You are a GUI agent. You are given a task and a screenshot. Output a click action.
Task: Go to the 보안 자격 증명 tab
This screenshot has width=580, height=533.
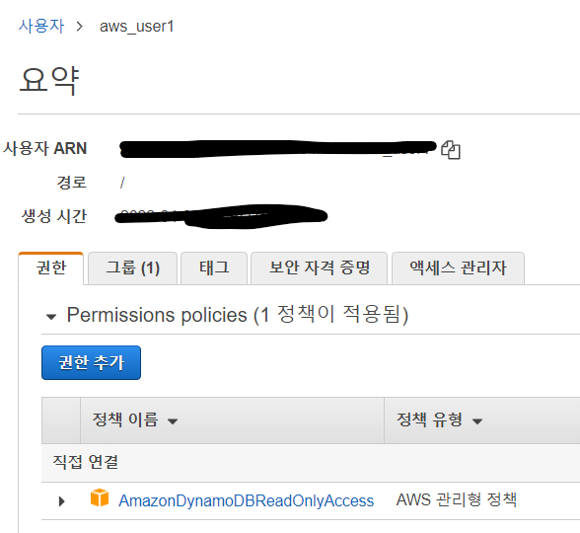point(320,268)
